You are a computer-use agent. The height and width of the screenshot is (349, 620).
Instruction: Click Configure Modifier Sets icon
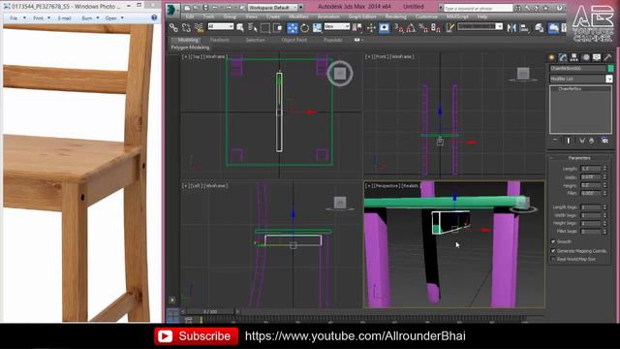(x=604, y=141)
